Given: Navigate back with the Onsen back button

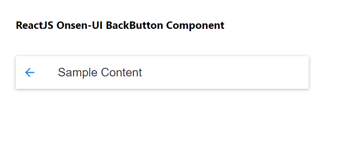Looking at the screenshot, I should (30, 72).
